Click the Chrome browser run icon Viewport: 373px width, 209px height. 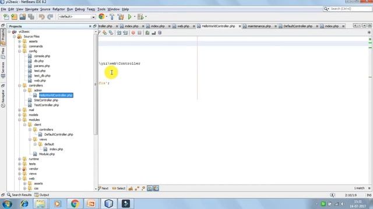tap(101, 17)
